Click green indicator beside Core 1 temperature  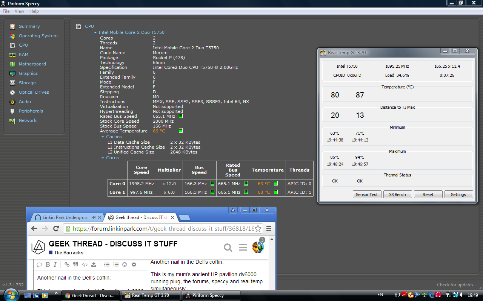(276, 192)
